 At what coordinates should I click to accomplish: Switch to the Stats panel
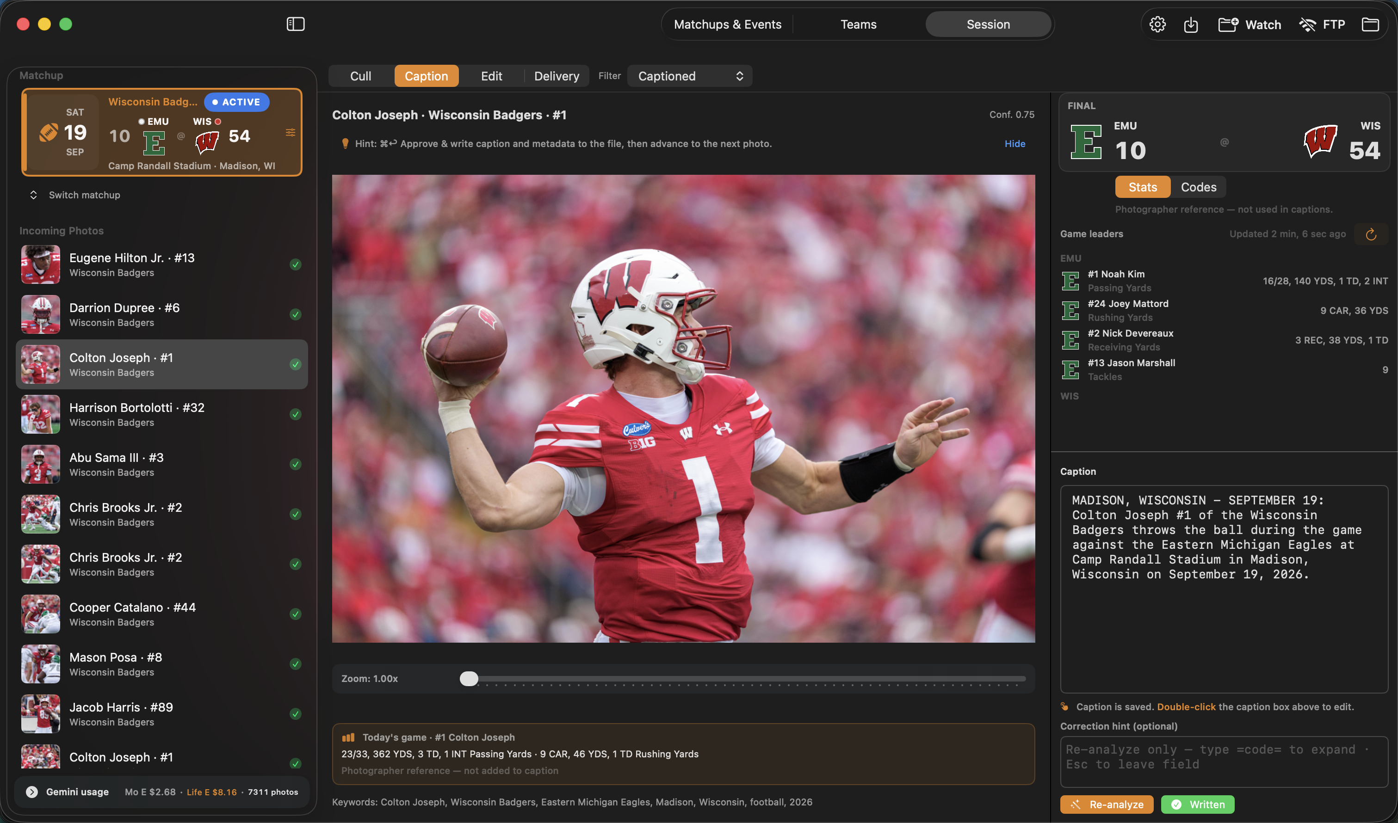click(x=1143, y=187)
